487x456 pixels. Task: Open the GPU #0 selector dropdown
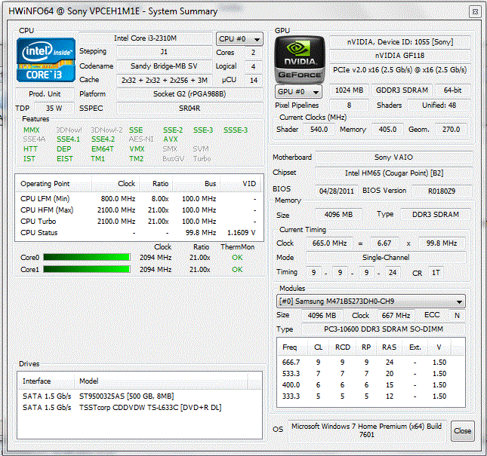tap(298, 92)
